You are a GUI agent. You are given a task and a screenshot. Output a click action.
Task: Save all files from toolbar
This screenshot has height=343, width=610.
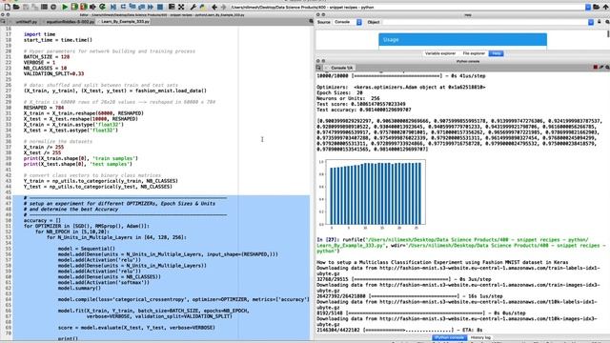click(x=34, y=7)
